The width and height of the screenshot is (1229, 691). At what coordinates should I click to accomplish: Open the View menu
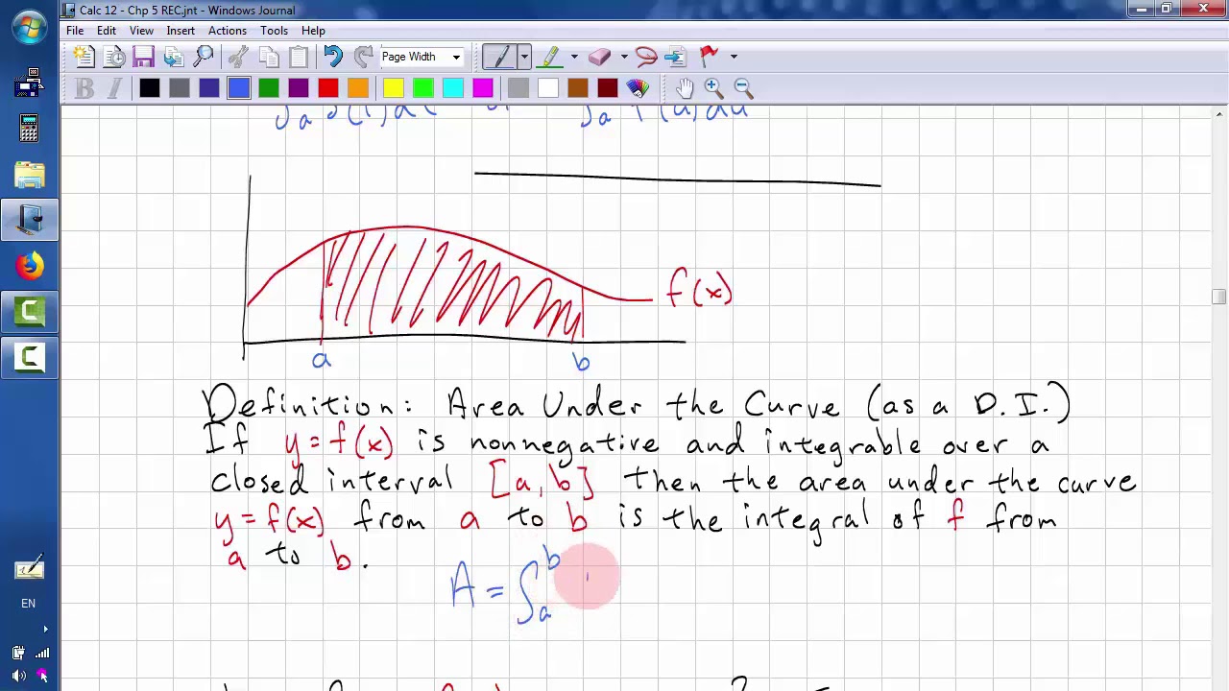click(141, 31)
